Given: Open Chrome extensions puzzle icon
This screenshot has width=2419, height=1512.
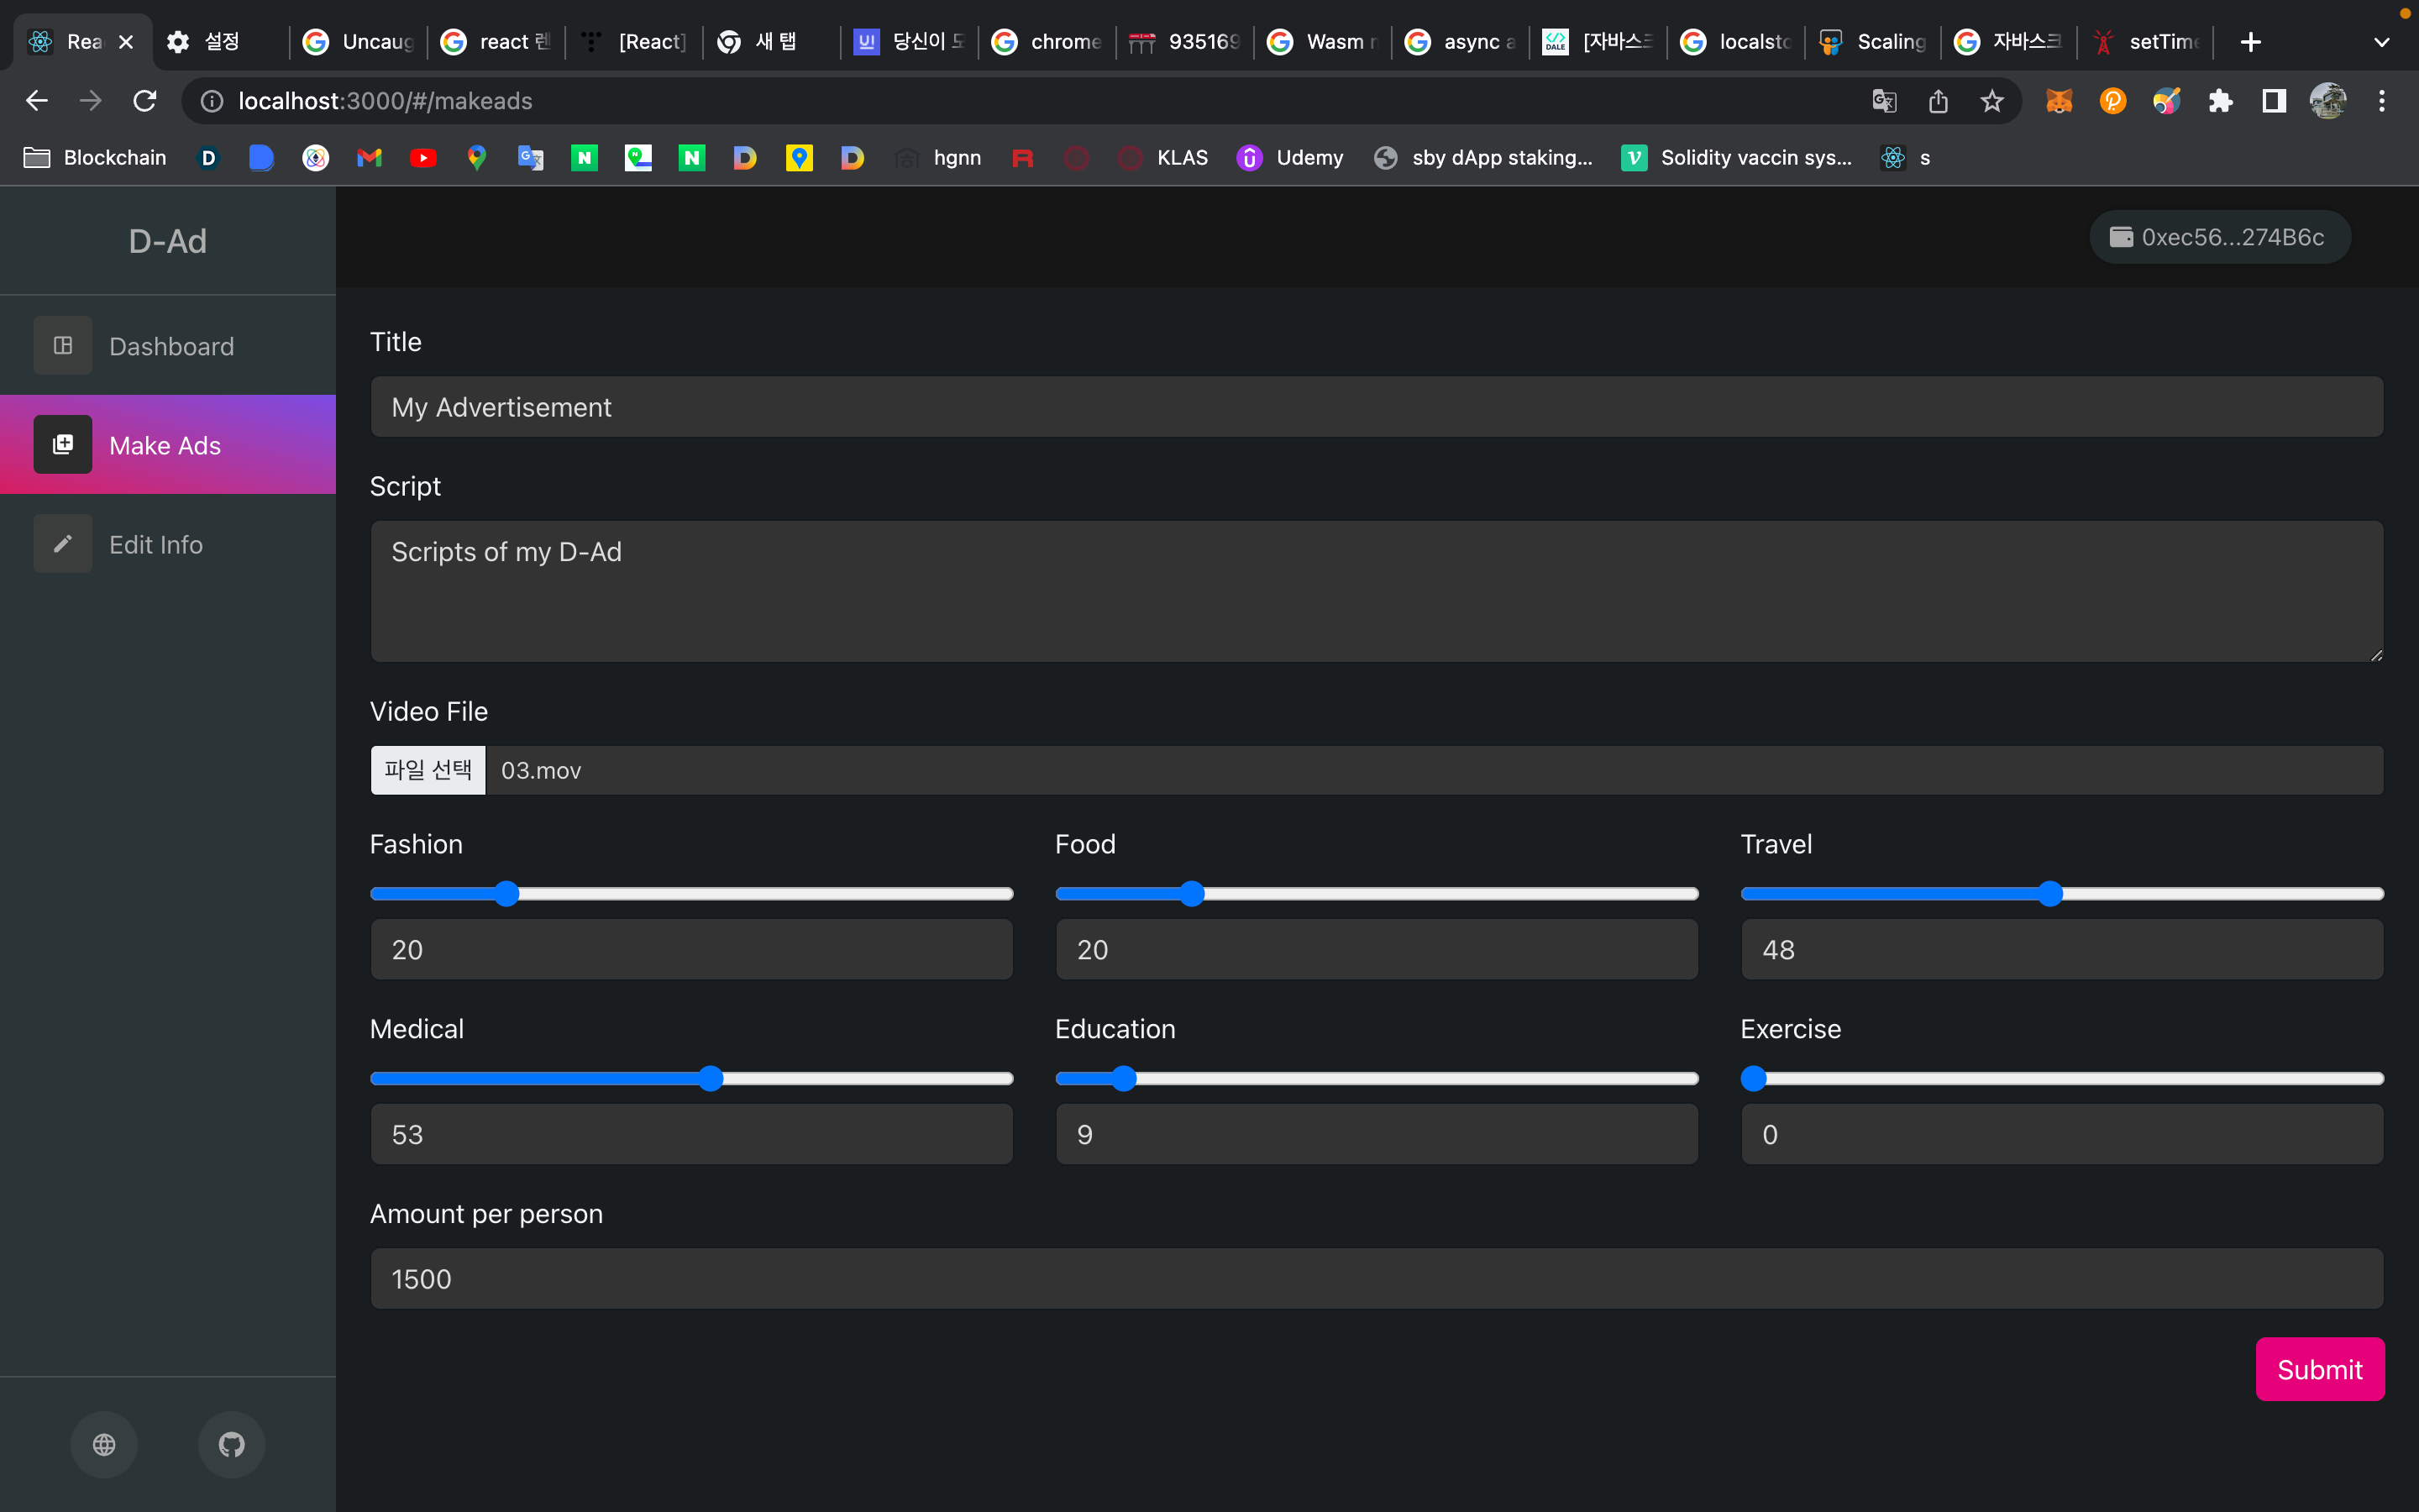Looking at the screenshot, I should pos(2220,101).
